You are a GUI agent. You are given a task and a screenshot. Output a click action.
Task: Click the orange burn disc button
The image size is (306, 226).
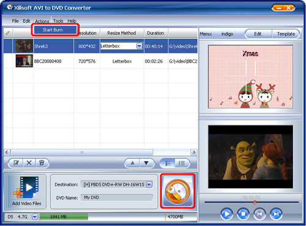click(177, 191)
